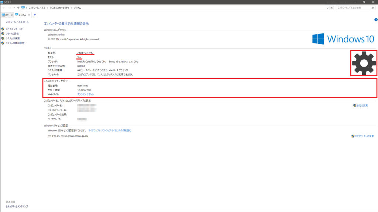Add a new tab with plus icon
Viewport: 378px width, 212px height.
coord(35,15)
